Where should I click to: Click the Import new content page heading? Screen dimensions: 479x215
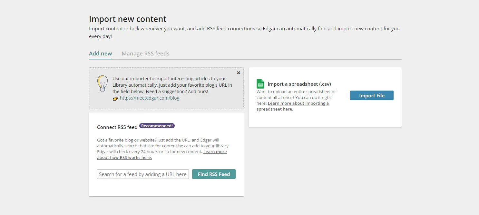pyautogui.click(x=128, y=19)
